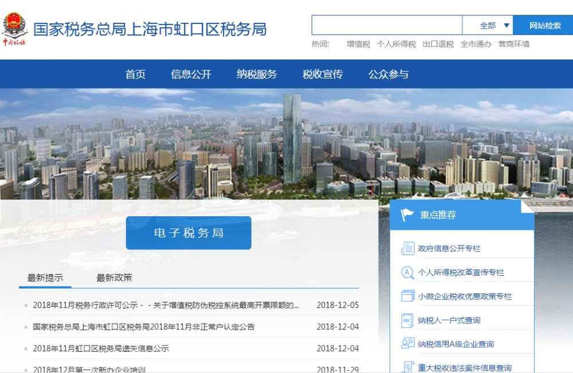Click the flag icon in 重点推荐 header
The image size is (573, 373).
(x=407, y=214)
